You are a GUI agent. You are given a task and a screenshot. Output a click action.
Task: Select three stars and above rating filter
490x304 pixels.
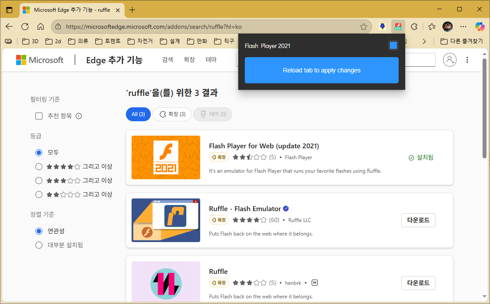(39, 181)
